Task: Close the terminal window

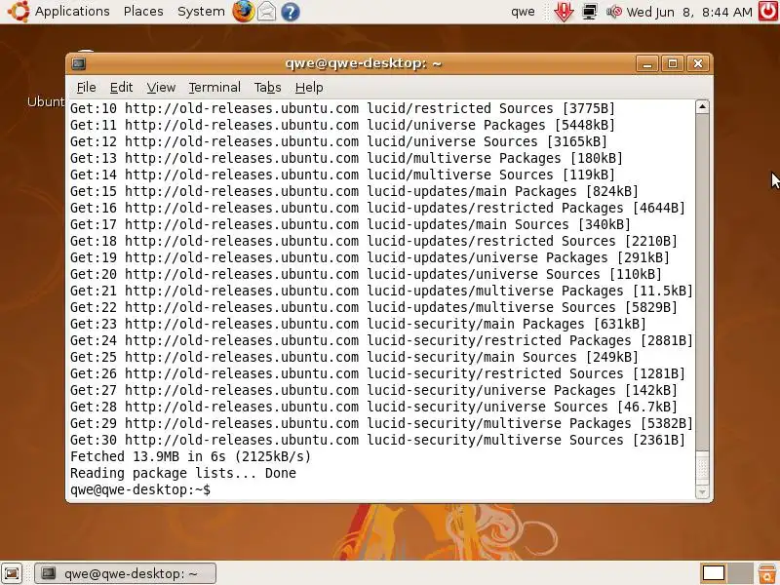Action: [698, 63]
